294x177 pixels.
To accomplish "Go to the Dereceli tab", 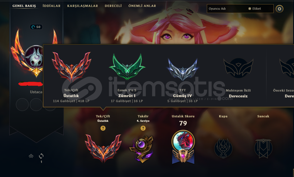I will [x=113, y=6].
